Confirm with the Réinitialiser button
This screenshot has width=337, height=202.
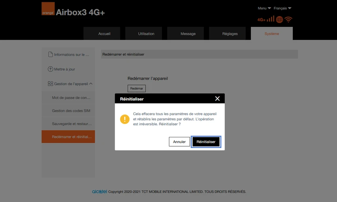click(x=206, y=142)
